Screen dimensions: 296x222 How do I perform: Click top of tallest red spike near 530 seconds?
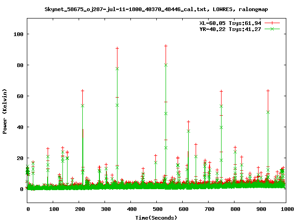coord(166,45)
